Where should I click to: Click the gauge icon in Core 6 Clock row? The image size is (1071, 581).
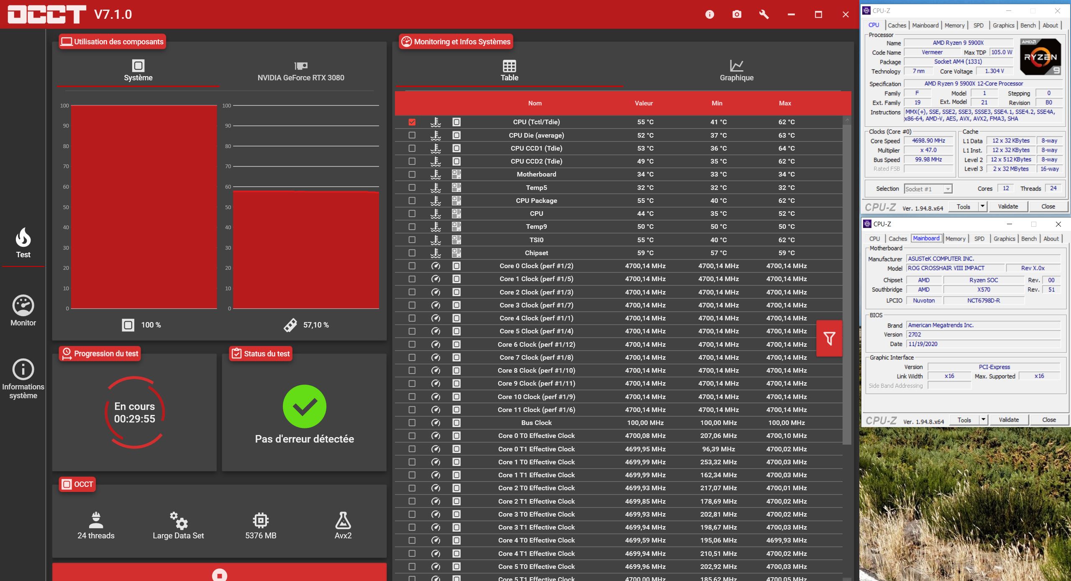436,344
